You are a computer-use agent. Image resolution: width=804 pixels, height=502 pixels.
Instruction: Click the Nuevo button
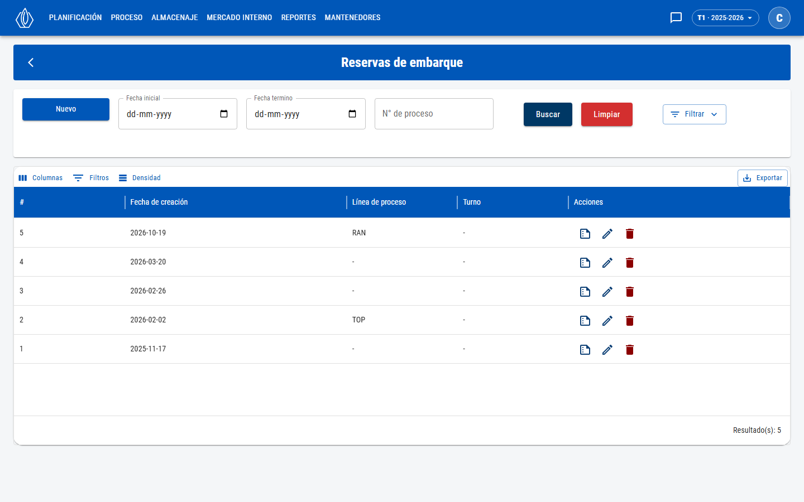coord(66,109)
